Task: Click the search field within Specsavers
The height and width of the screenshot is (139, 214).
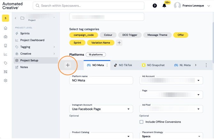Action: click(88, 6)
